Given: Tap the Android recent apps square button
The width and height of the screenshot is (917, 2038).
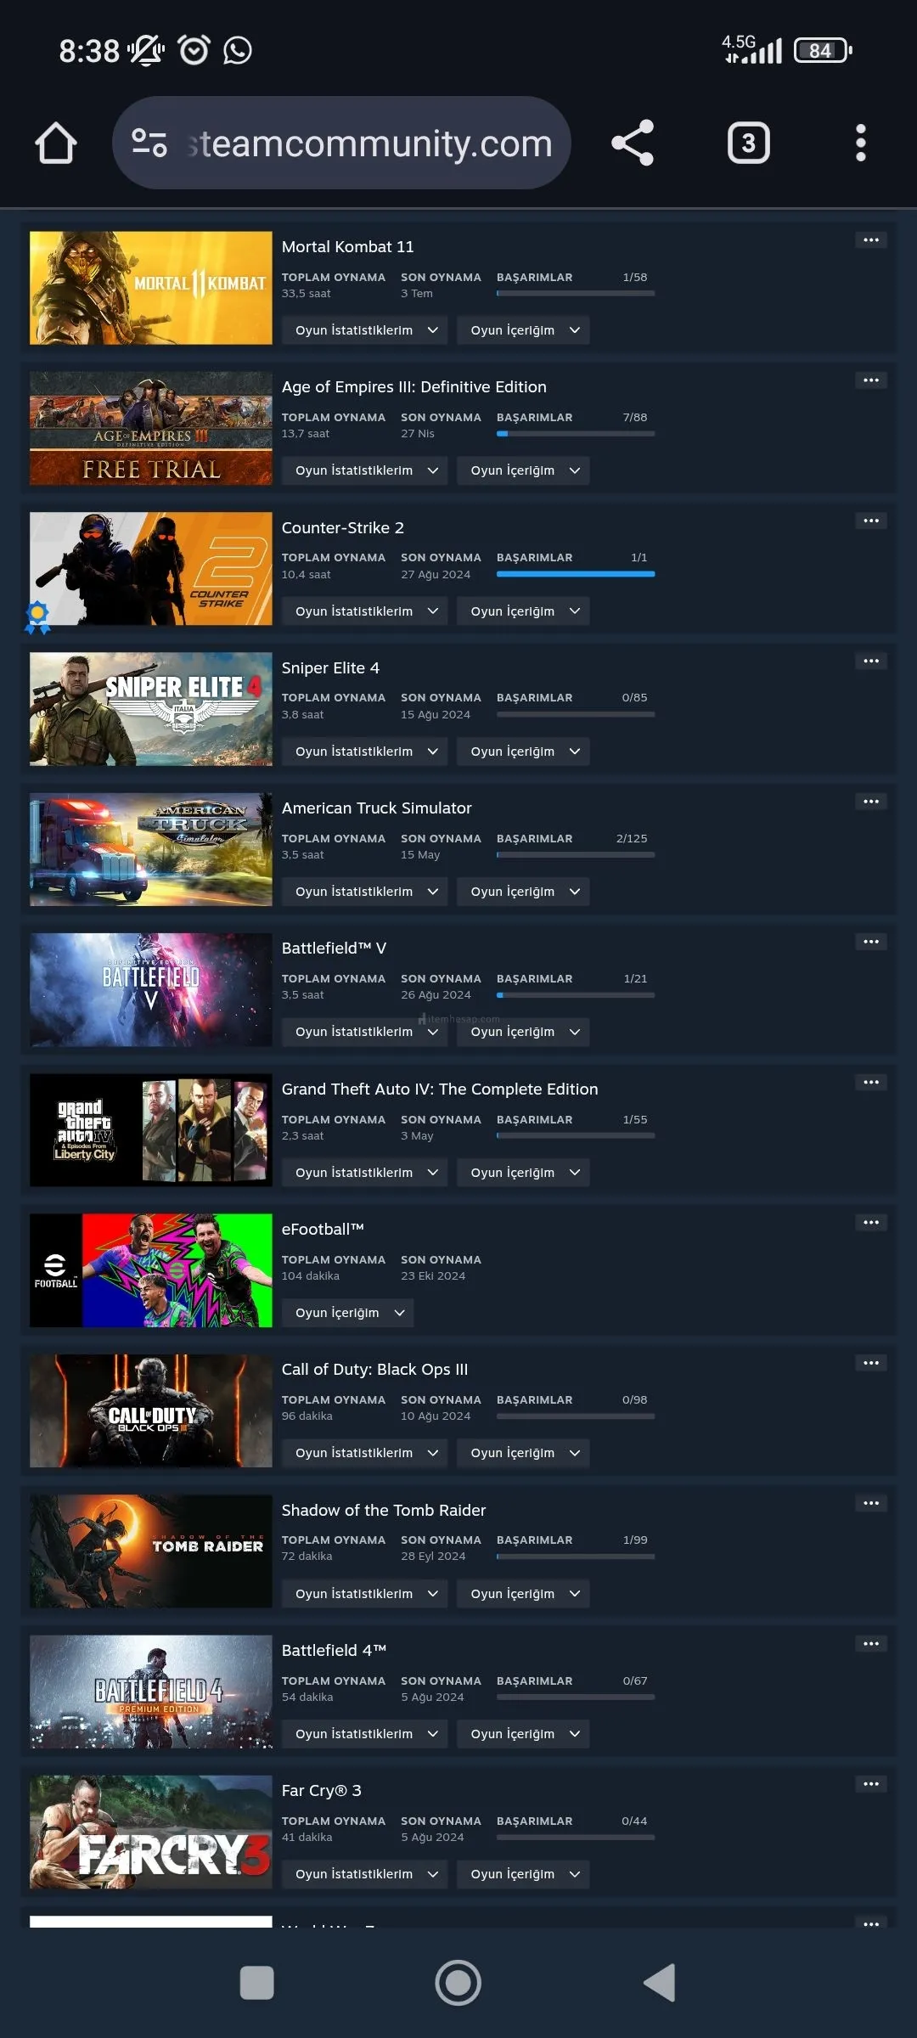Looking at the screenshot, I should click(x=257, y=1983).
